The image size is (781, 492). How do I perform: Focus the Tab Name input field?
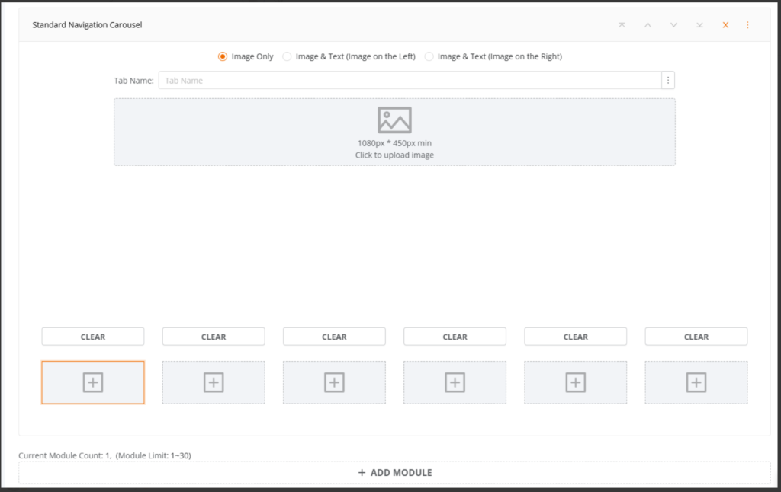click(410, 81)
